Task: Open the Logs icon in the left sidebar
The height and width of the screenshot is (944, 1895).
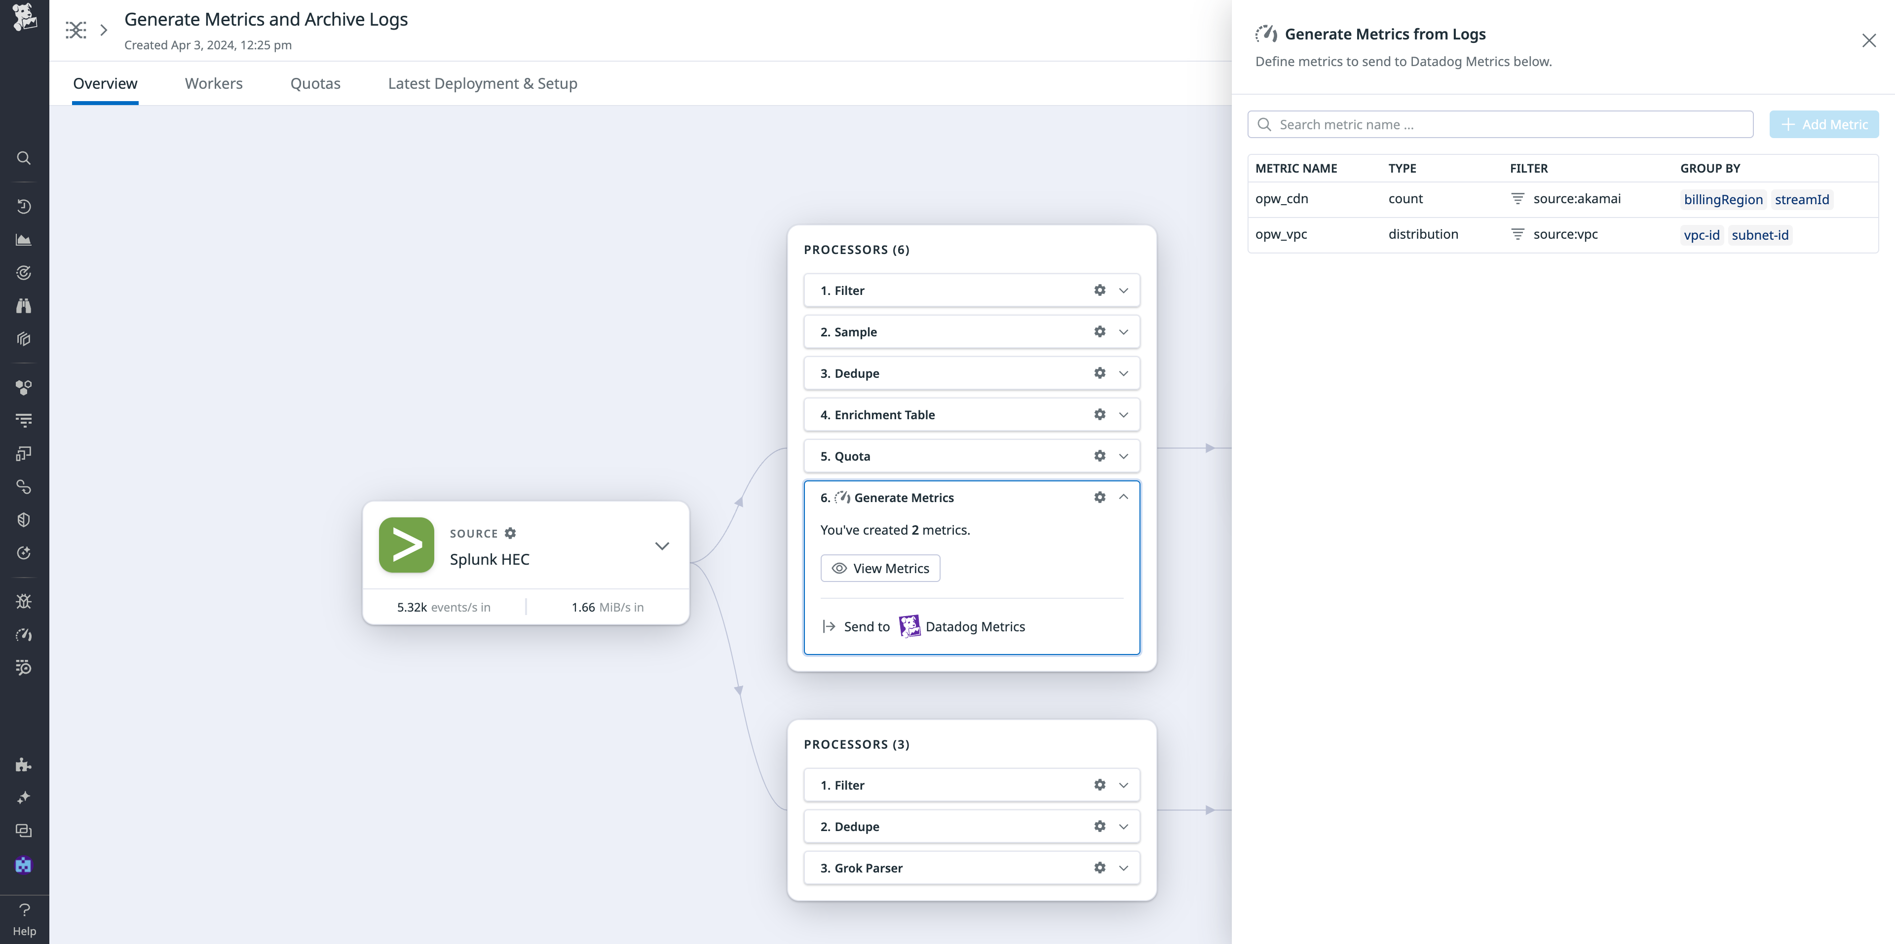Action: [x=24, y=420]
